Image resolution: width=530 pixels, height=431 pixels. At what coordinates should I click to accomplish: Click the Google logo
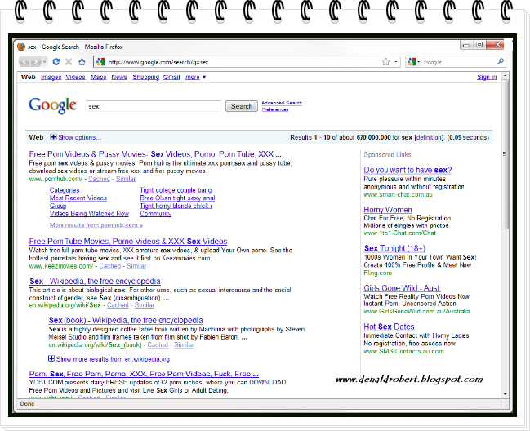[53, 105]
